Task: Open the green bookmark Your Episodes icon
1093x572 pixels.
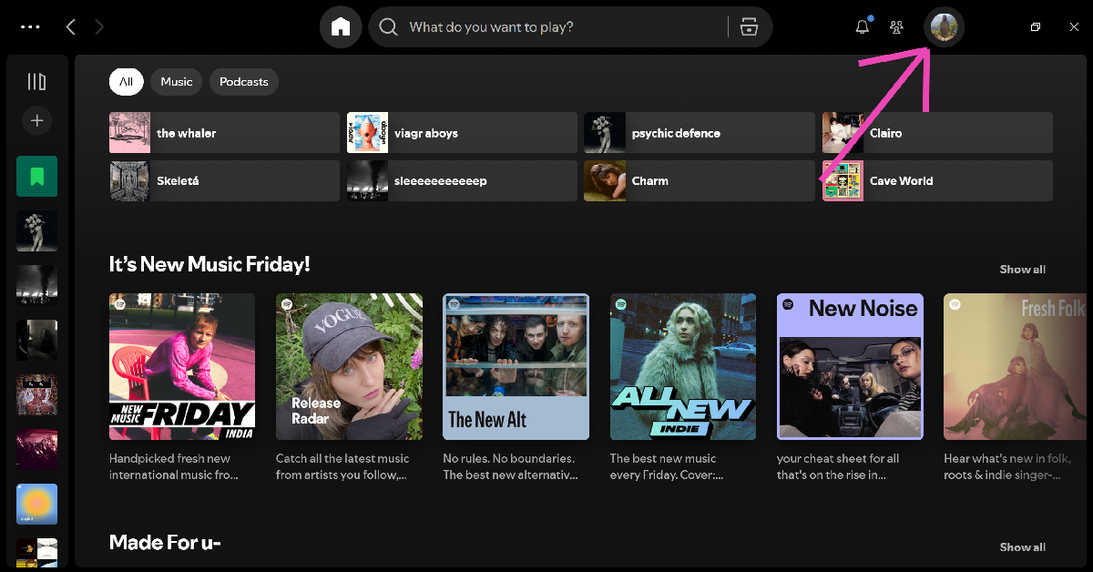Action: click(x=36, y=176)
